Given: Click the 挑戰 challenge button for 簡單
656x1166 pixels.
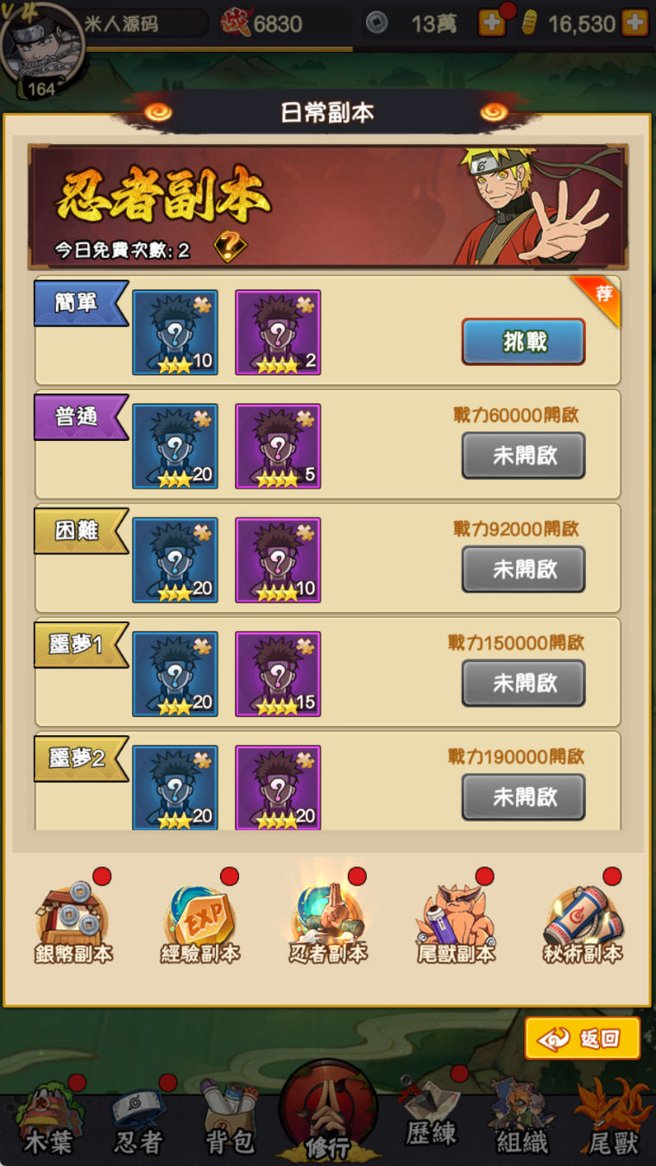Looking at the screenshot, I should (523, 342).
